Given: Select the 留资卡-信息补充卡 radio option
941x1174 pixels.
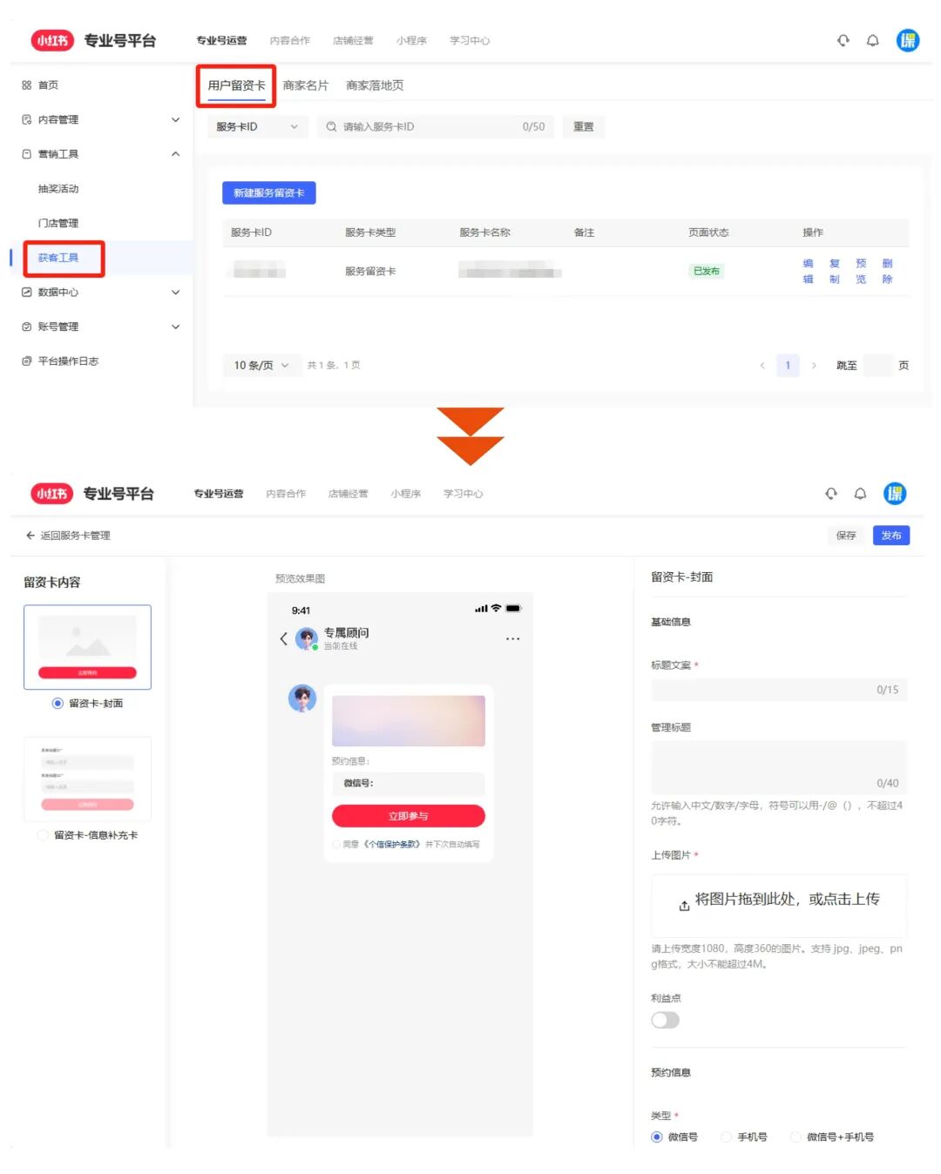Looking at the screenshot, I should [43, 834].
